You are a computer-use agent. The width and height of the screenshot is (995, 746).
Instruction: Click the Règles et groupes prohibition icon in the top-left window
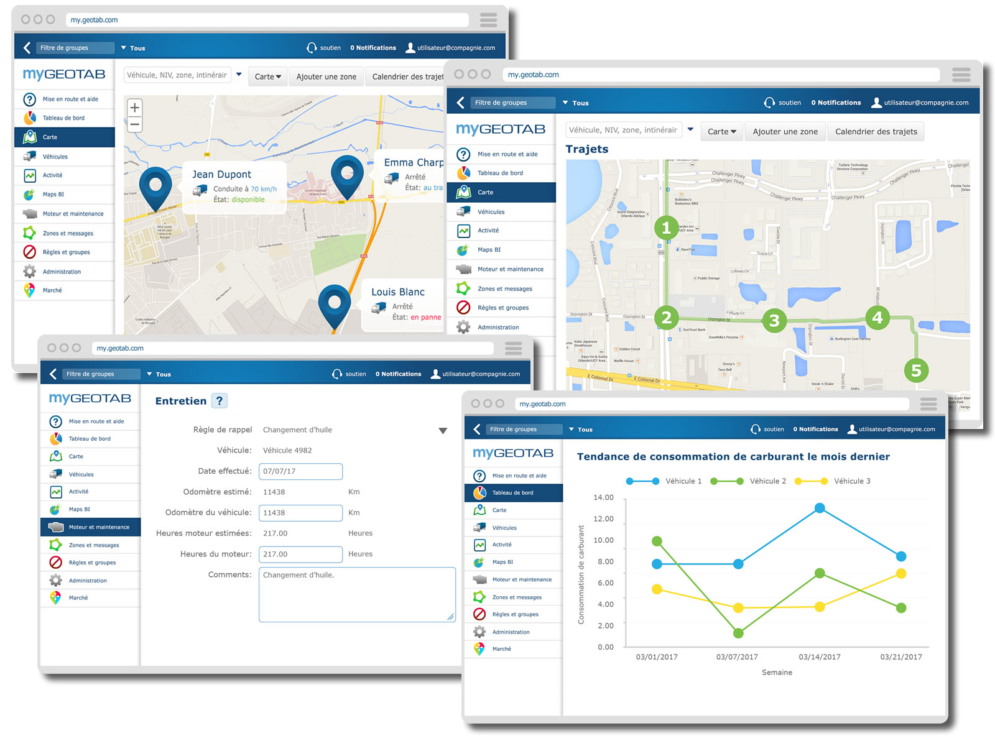30,252
